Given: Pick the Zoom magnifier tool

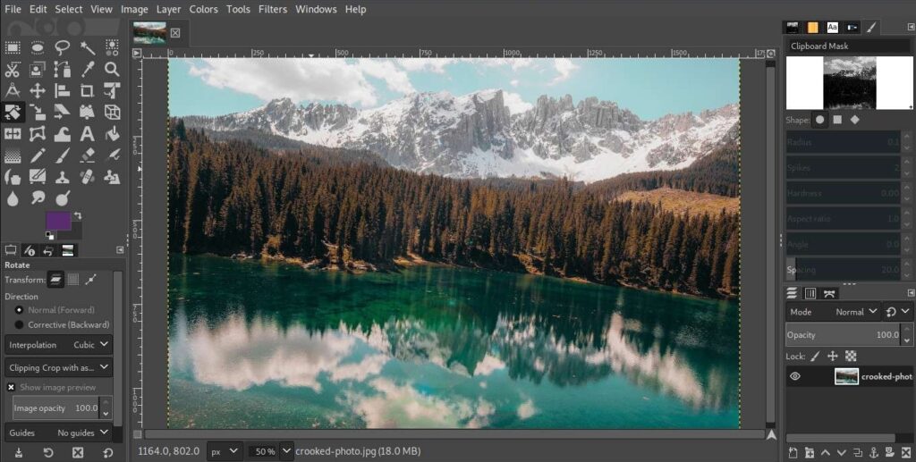Looking at the screenshot, I should (112, 69).
